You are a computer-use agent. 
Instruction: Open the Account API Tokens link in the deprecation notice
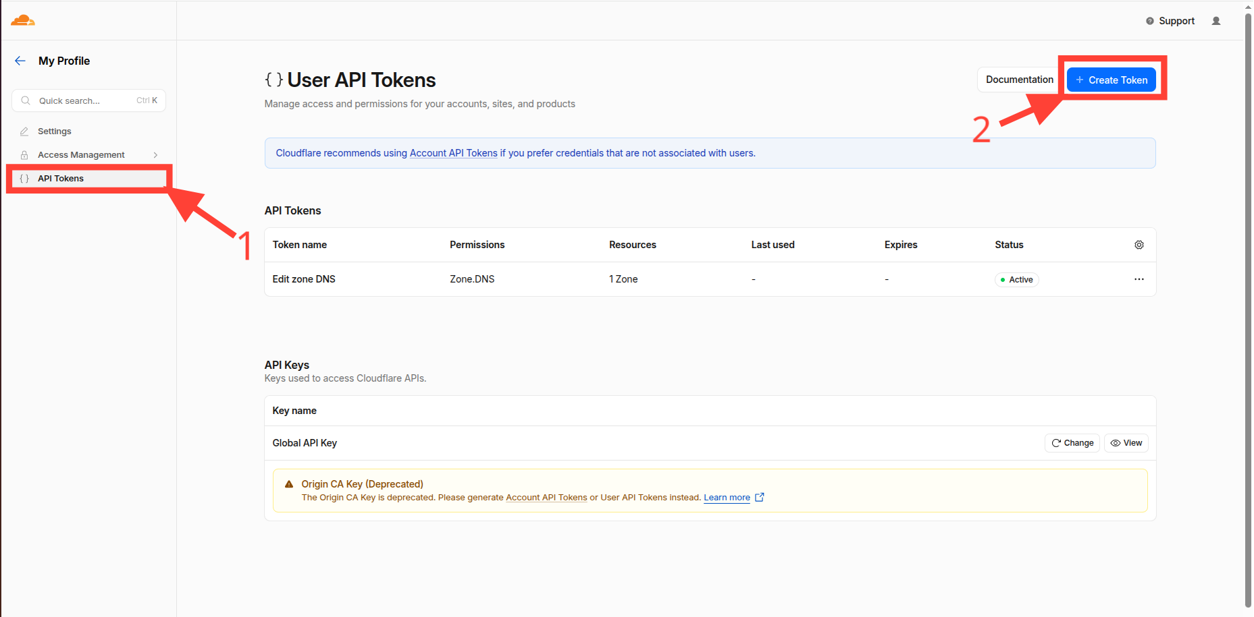click(546, 498)
